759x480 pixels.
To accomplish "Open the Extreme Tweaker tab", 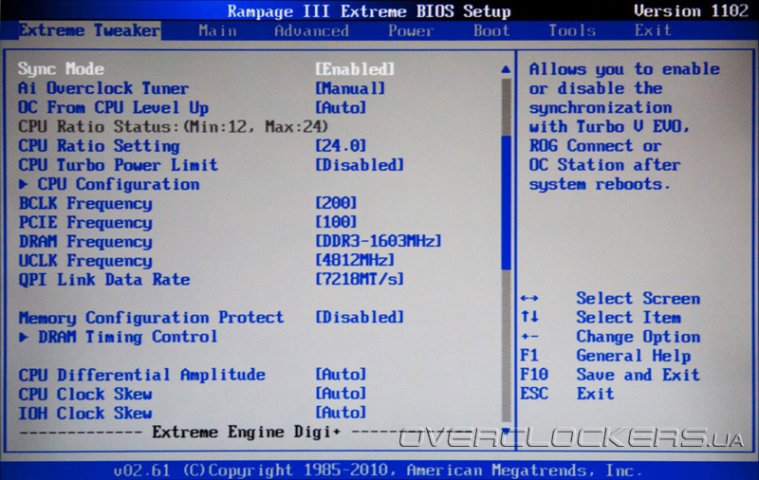I will pyautogui.click(x=89, y=30).
